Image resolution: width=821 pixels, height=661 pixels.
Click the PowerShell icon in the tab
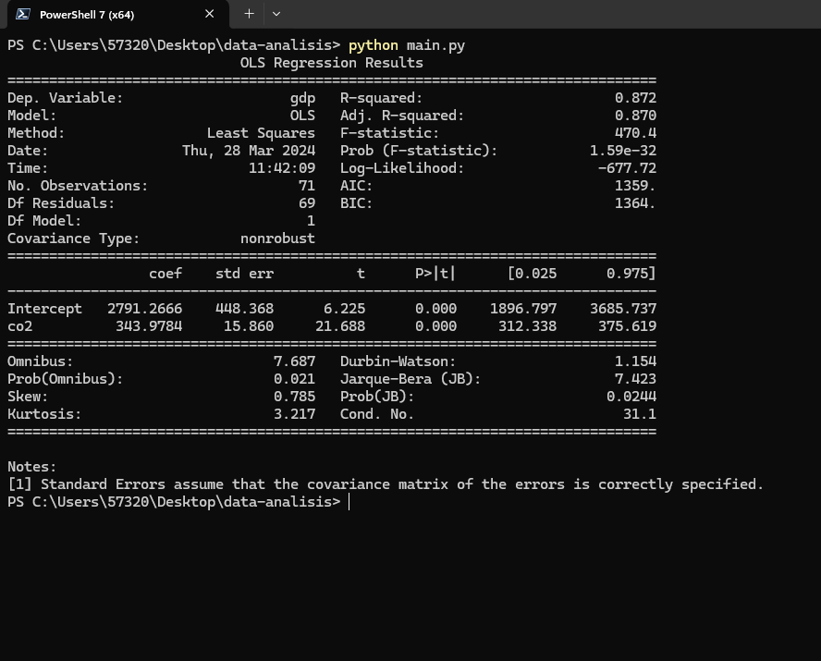point(23,14)
